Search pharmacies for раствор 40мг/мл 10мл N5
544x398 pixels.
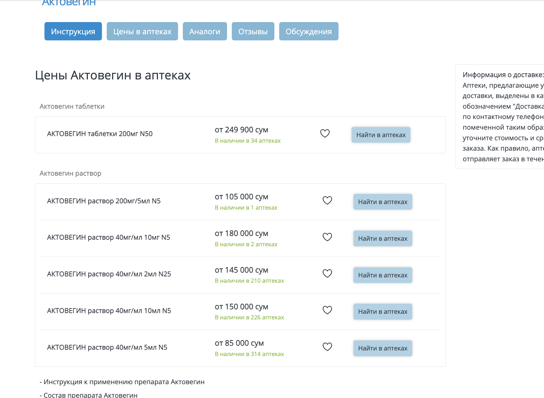click(x=382, y=312)
